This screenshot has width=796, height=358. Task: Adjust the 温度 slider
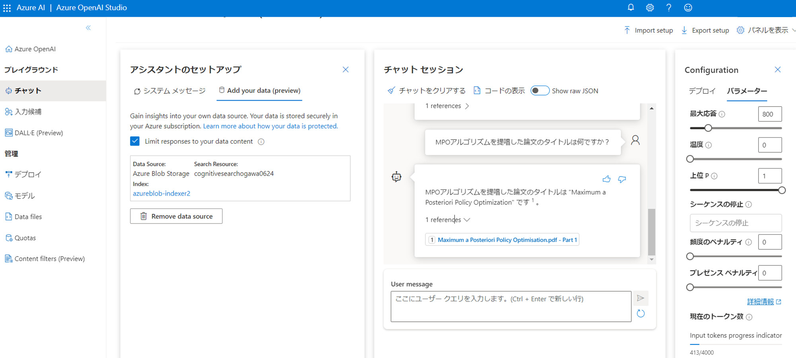pos(690,159)
